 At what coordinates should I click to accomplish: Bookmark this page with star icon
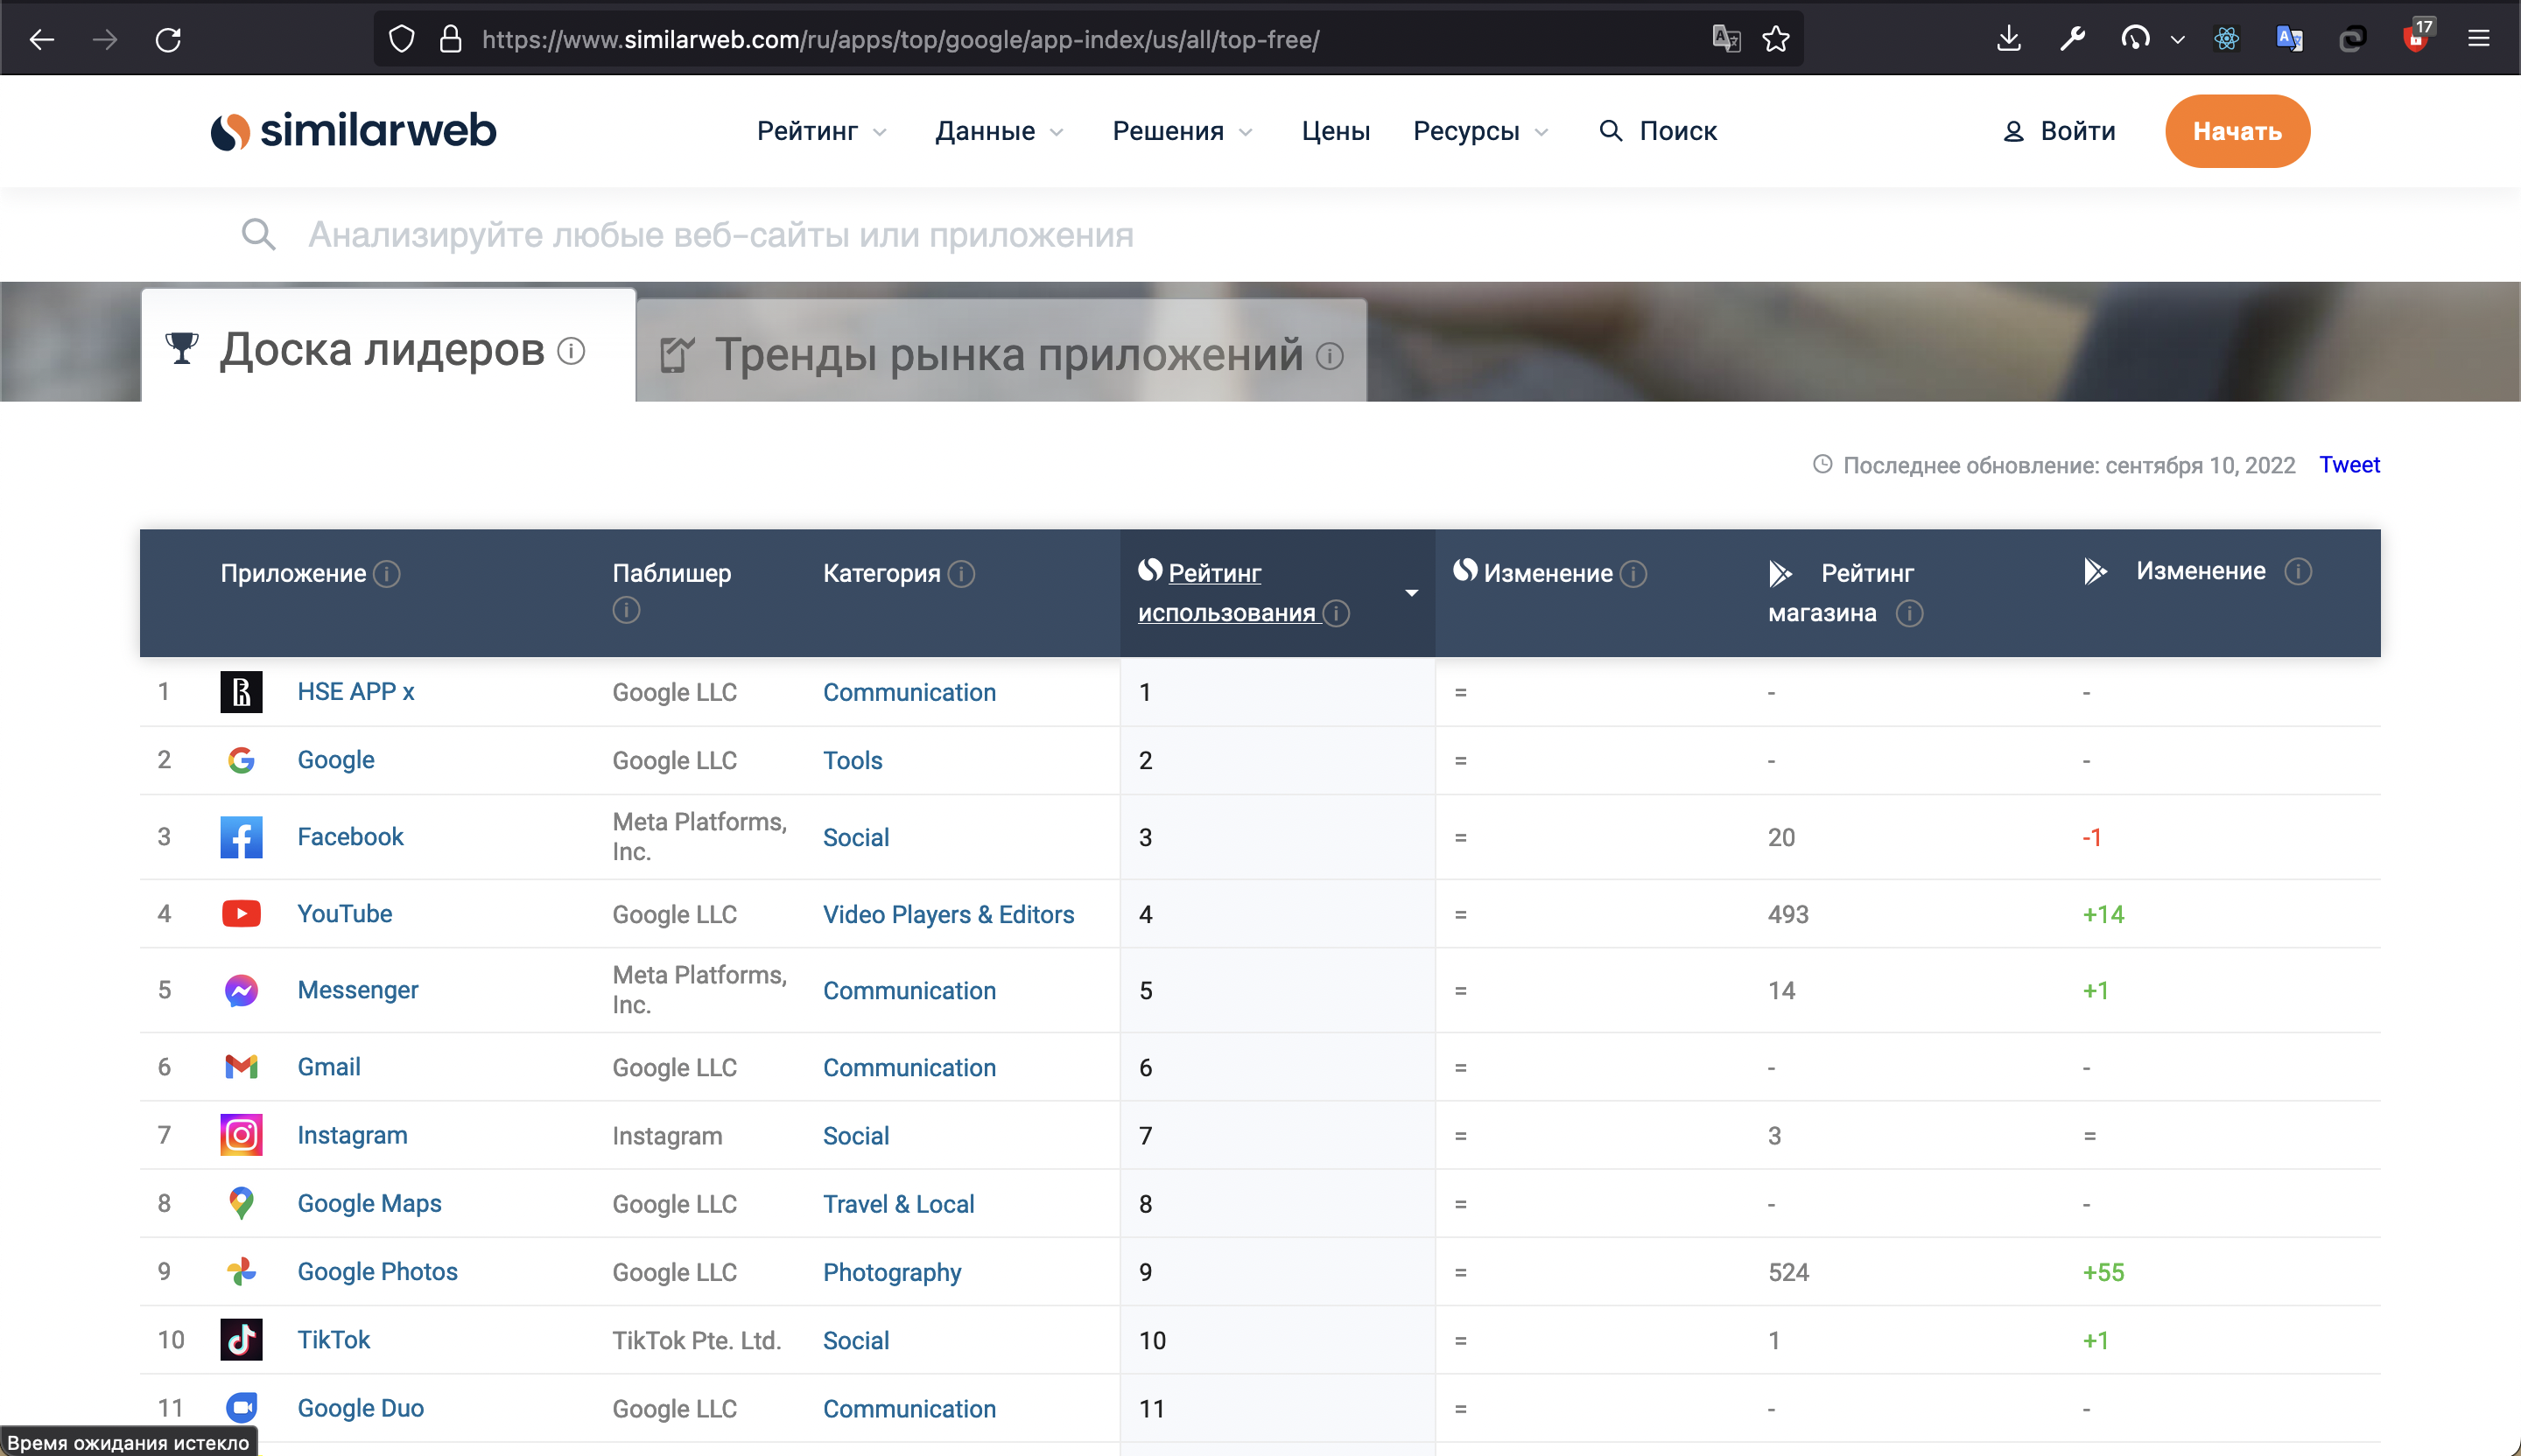1776,40
